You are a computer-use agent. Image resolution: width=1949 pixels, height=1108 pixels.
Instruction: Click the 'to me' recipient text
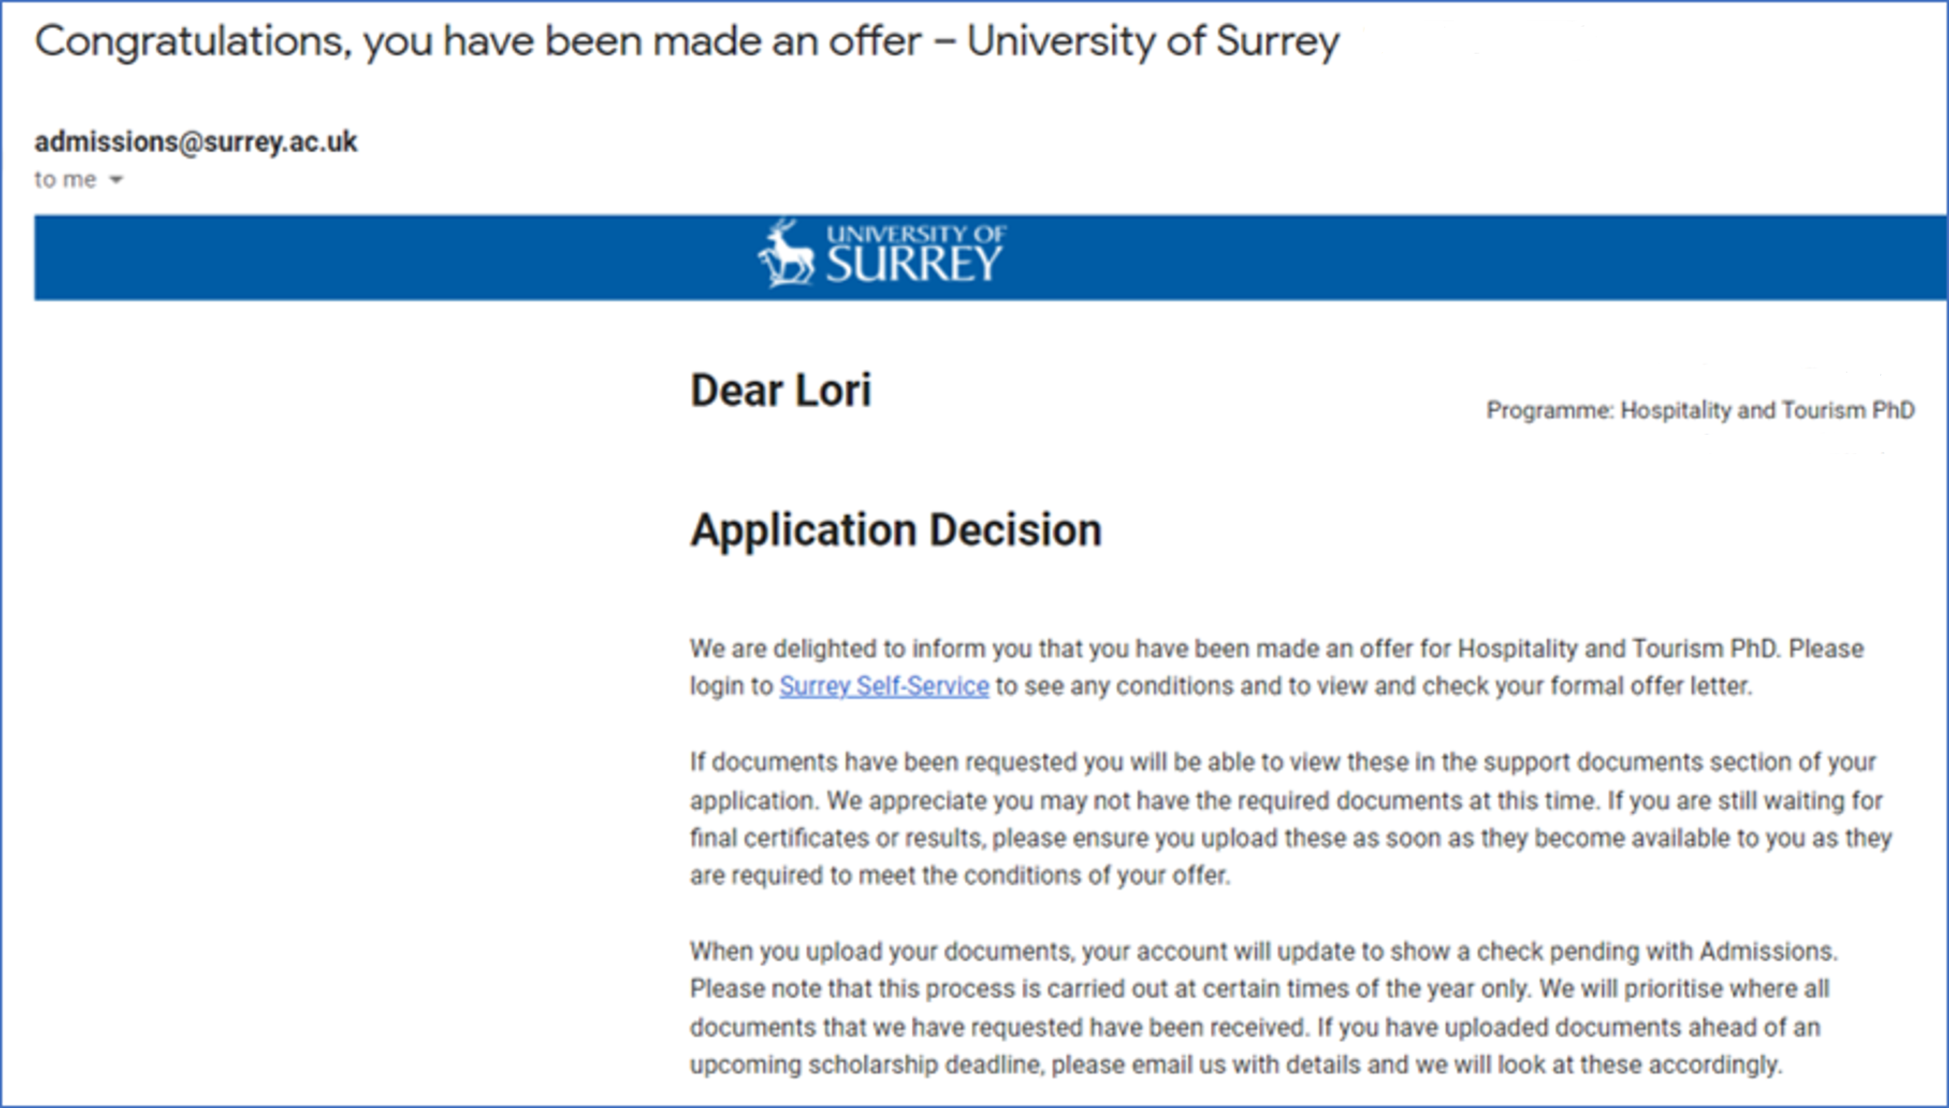coord(66,180)
